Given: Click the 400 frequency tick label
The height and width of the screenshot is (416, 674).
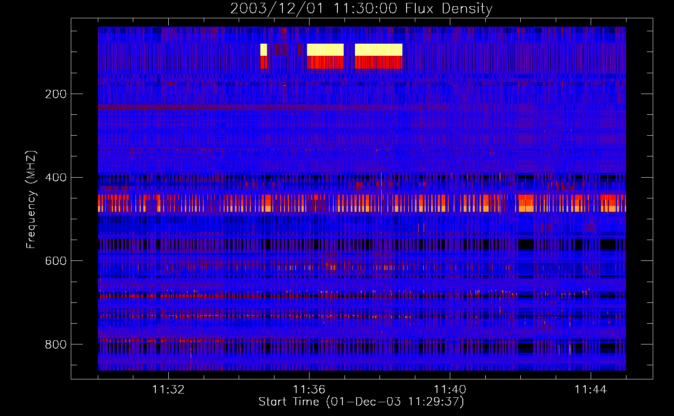Looking at the screenshot, I should pyautogui.click(x=56, y=178).
